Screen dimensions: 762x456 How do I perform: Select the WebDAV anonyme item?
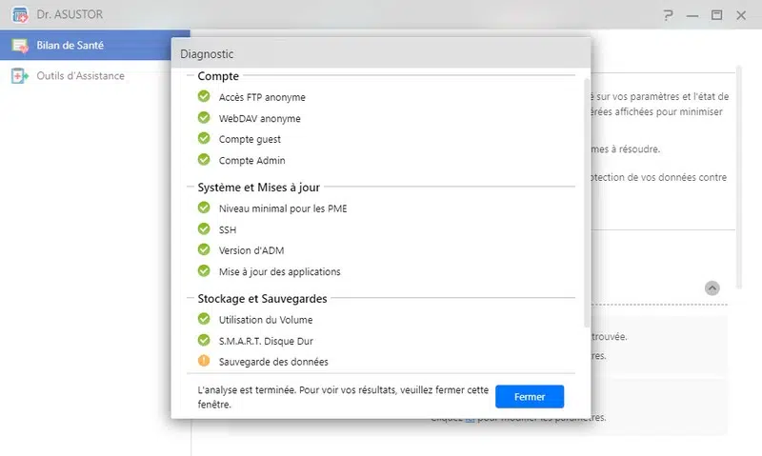pos(259,119)
